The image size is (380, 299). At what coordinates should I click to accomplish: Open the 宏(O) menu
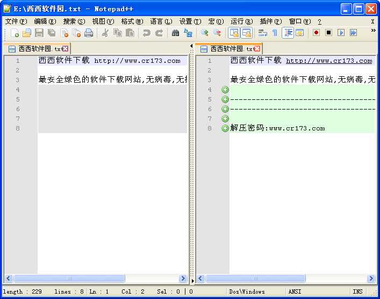(x=216, y=21)
